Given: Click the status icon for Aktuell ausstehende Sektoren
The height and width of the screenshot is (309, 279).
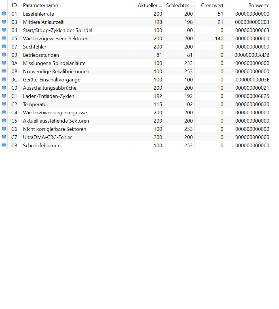Looking at the screenshot, I should [4, 120].
